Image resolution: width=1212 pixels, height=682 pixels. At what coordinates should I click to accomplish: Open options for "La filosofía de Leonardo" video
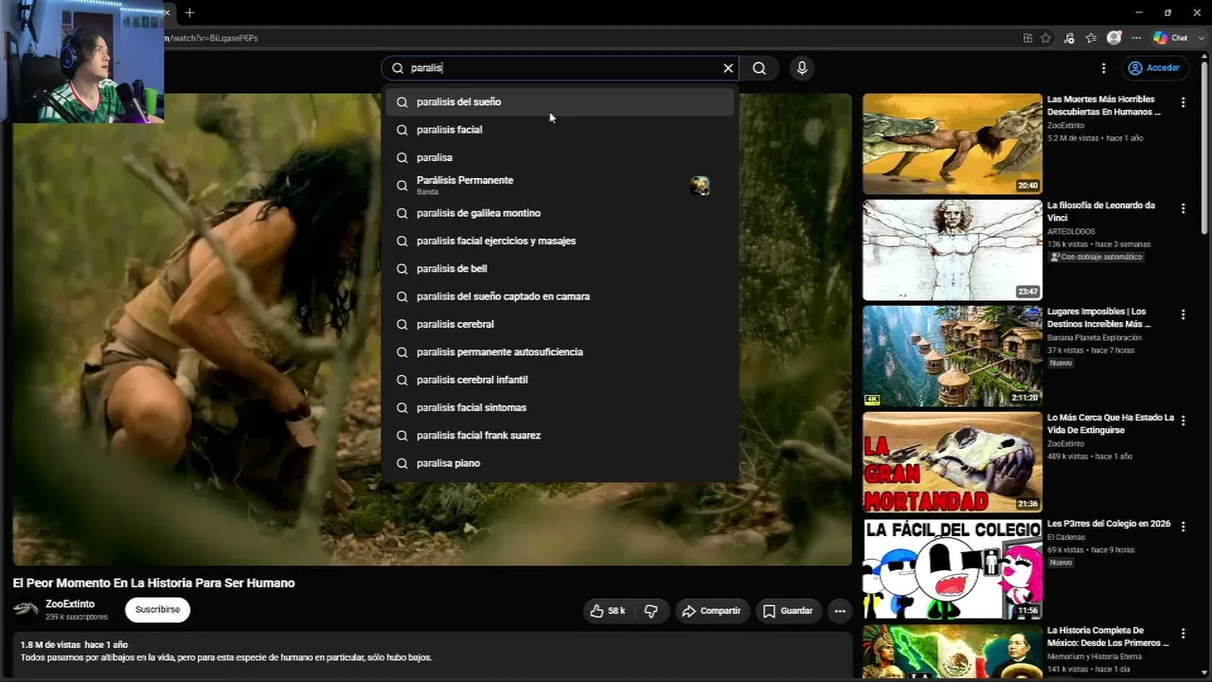tap(1183, 208)
